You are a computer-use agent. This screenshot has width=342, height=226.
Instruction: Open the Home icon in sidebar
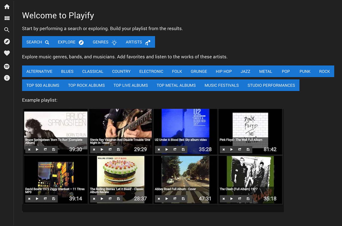point(7,7)
